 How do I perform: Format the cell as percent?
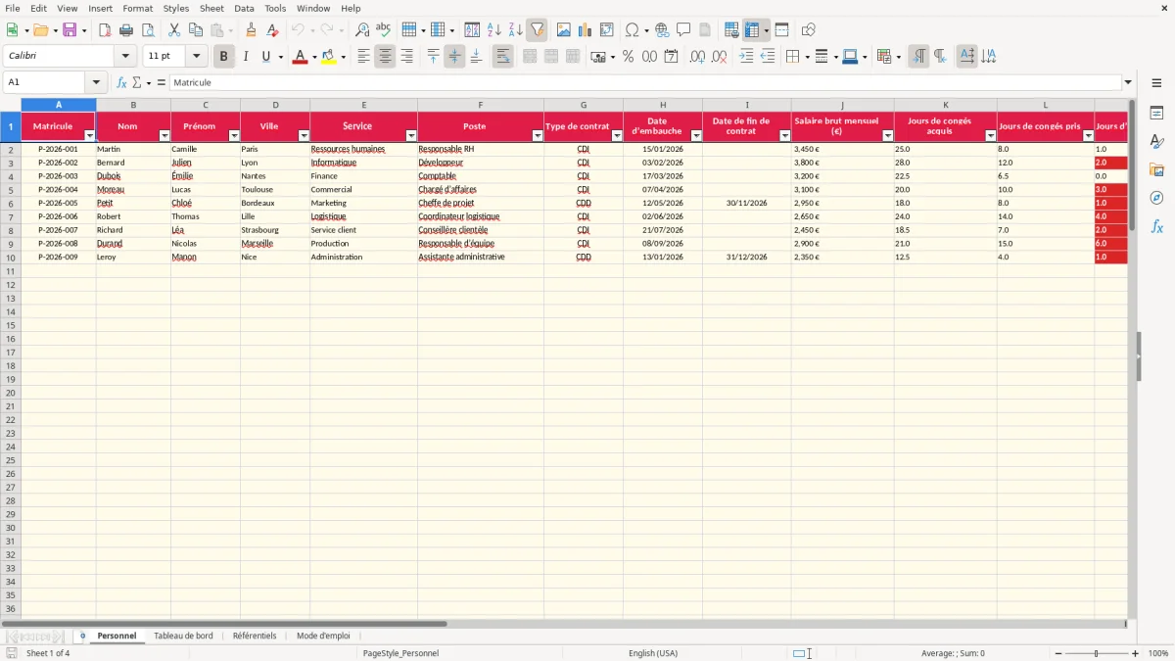(x=628, y=57)
